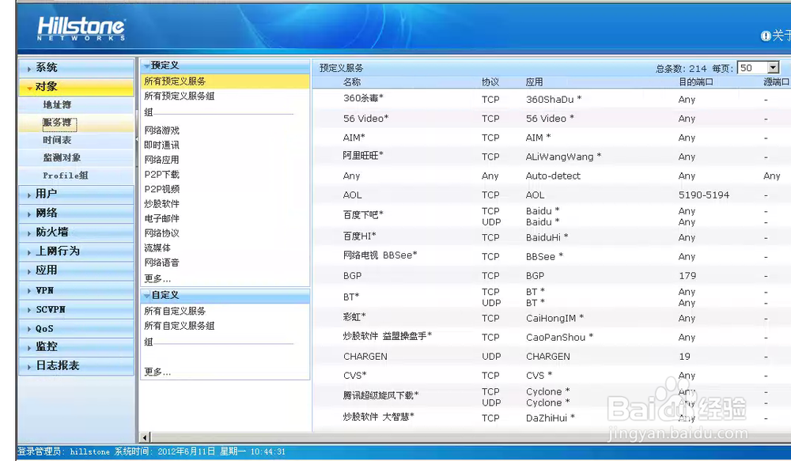Screen dimensions: 791x461
Task: Collapse the 预定义 panel header
Action: coord(225,66)
